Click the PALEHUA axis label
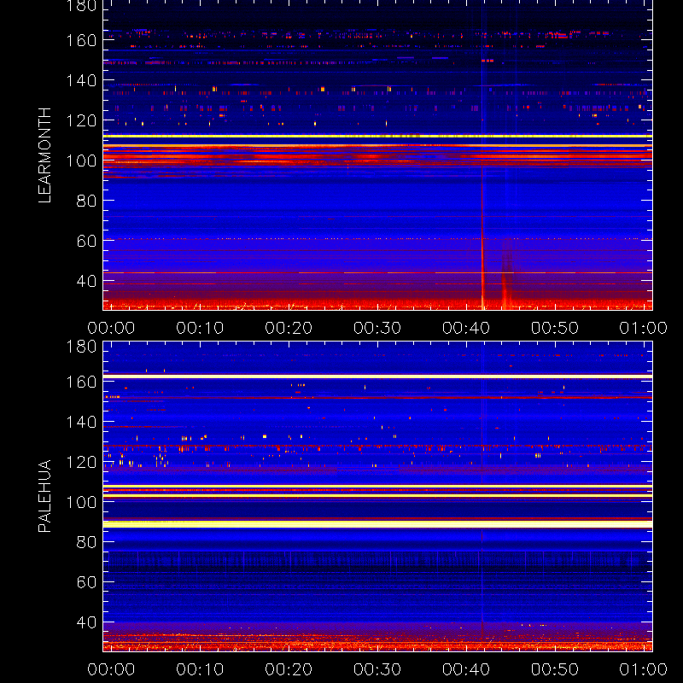The image size is (683, 683). click(x=45, y=496)
